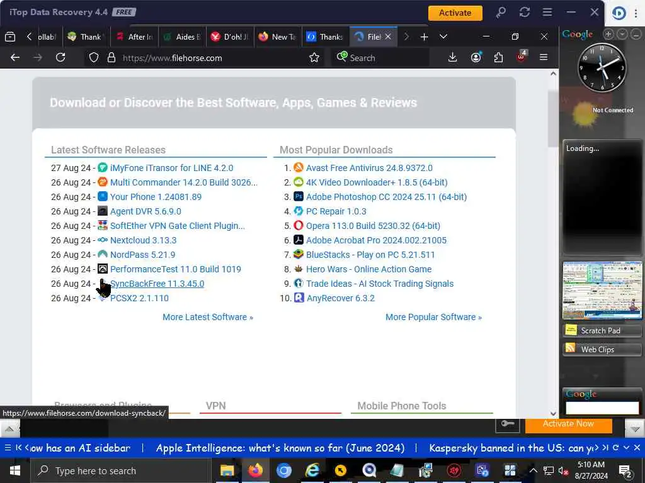This screenshot has height=483, width=645.
Task: Refresh the news ticker
Action: pyautogui.click(x=615, y=448)
